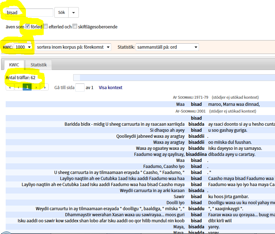Switch to the Statistik tab
The height and width of the screenshot is (234, 275).
[x=39, y=65]
